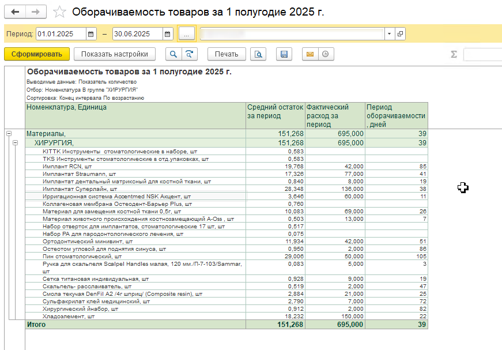Send report by email via envelope icon
This screenshot has height=350, width=502.
click(x=309, y=54)
